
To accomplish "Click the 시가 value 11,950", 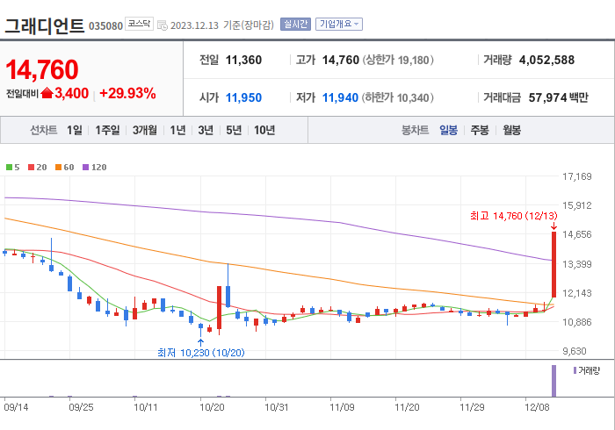I will click(243, 97).
